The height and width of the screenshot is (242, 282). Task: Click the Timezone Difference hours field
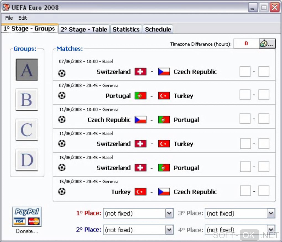(x=246, y=43)
